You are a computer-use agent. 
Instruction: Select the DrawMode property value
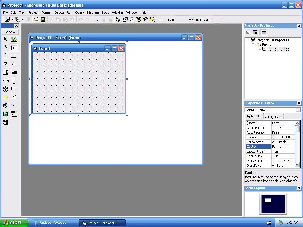[283, 161]
